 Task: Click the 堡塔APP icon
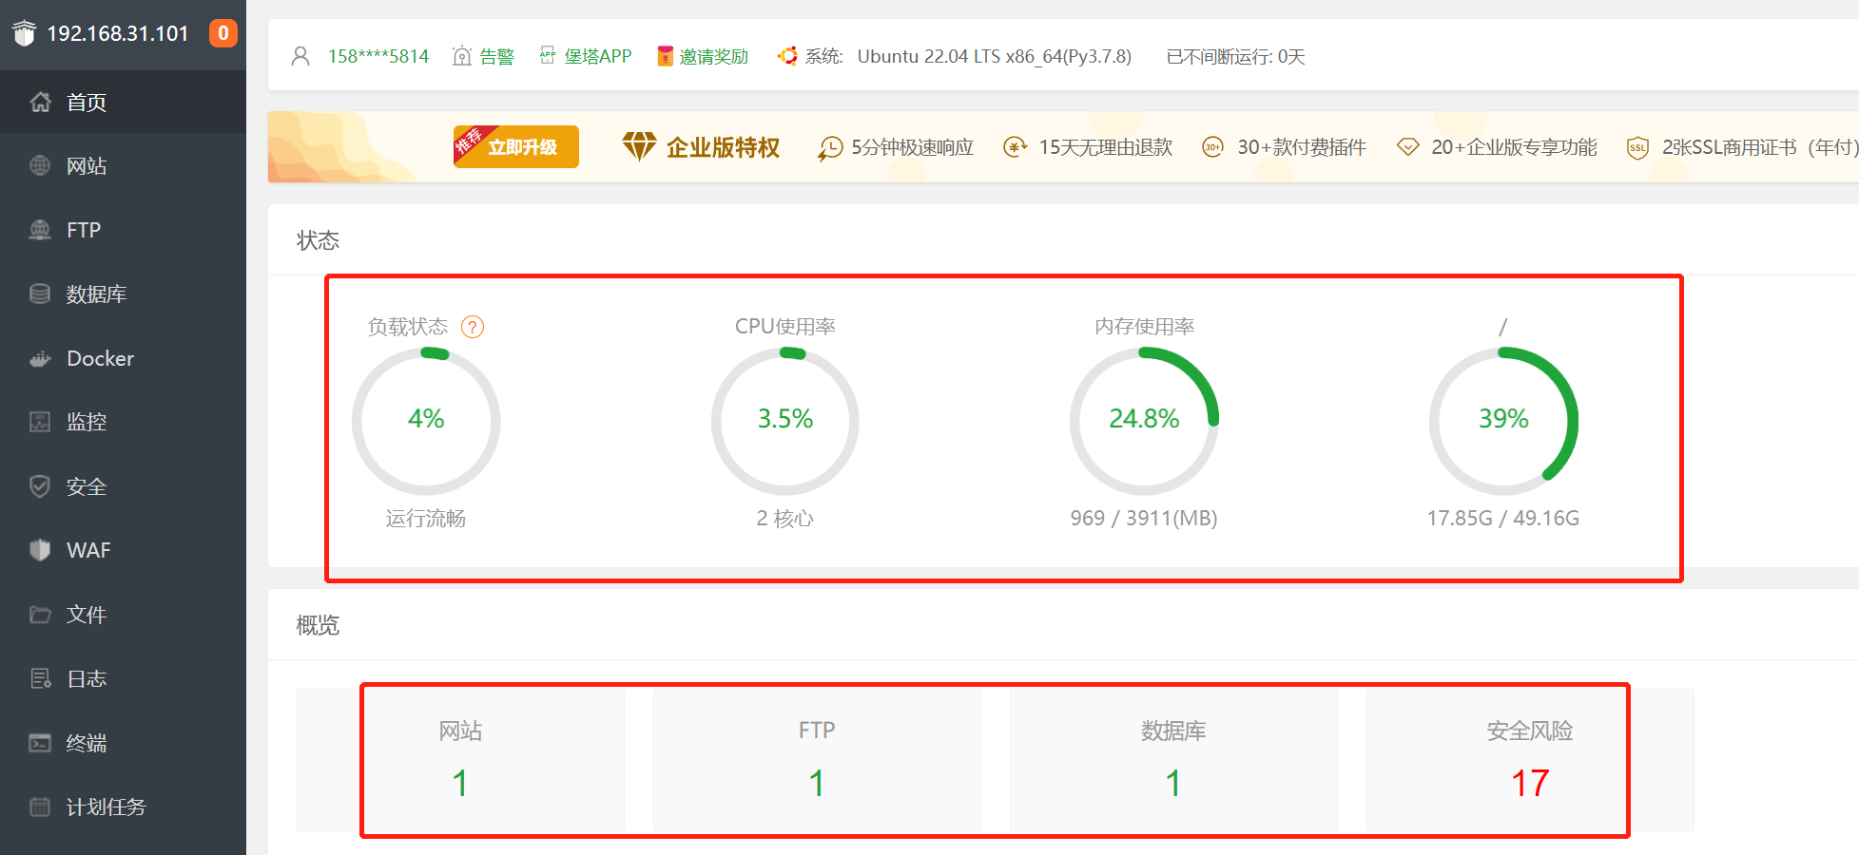click(x=548, y=56)
